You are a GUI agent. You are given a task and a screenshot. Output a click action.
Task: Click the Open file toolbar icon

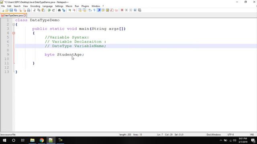pyautogui.click(x=7, y=10)
